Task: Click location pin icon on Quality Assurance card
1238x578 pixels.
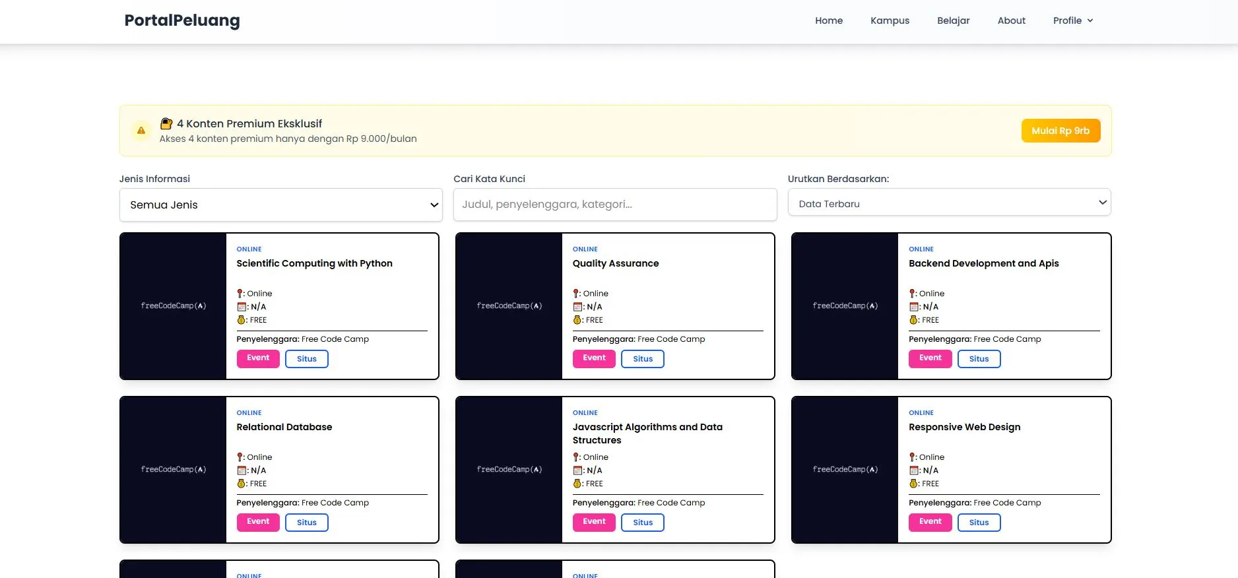Action: pyautogui.click(x=577, y=294)
